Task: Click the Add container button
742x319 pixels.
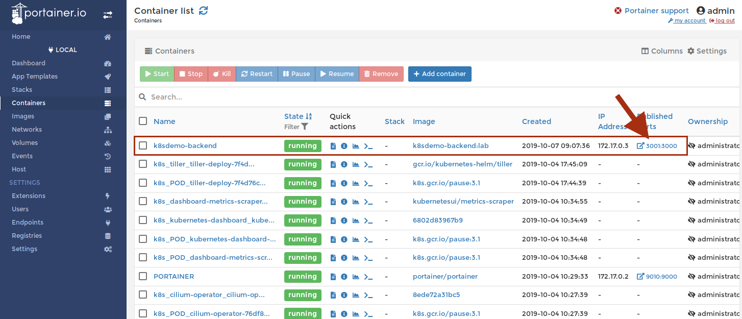Action: (439, 74)
